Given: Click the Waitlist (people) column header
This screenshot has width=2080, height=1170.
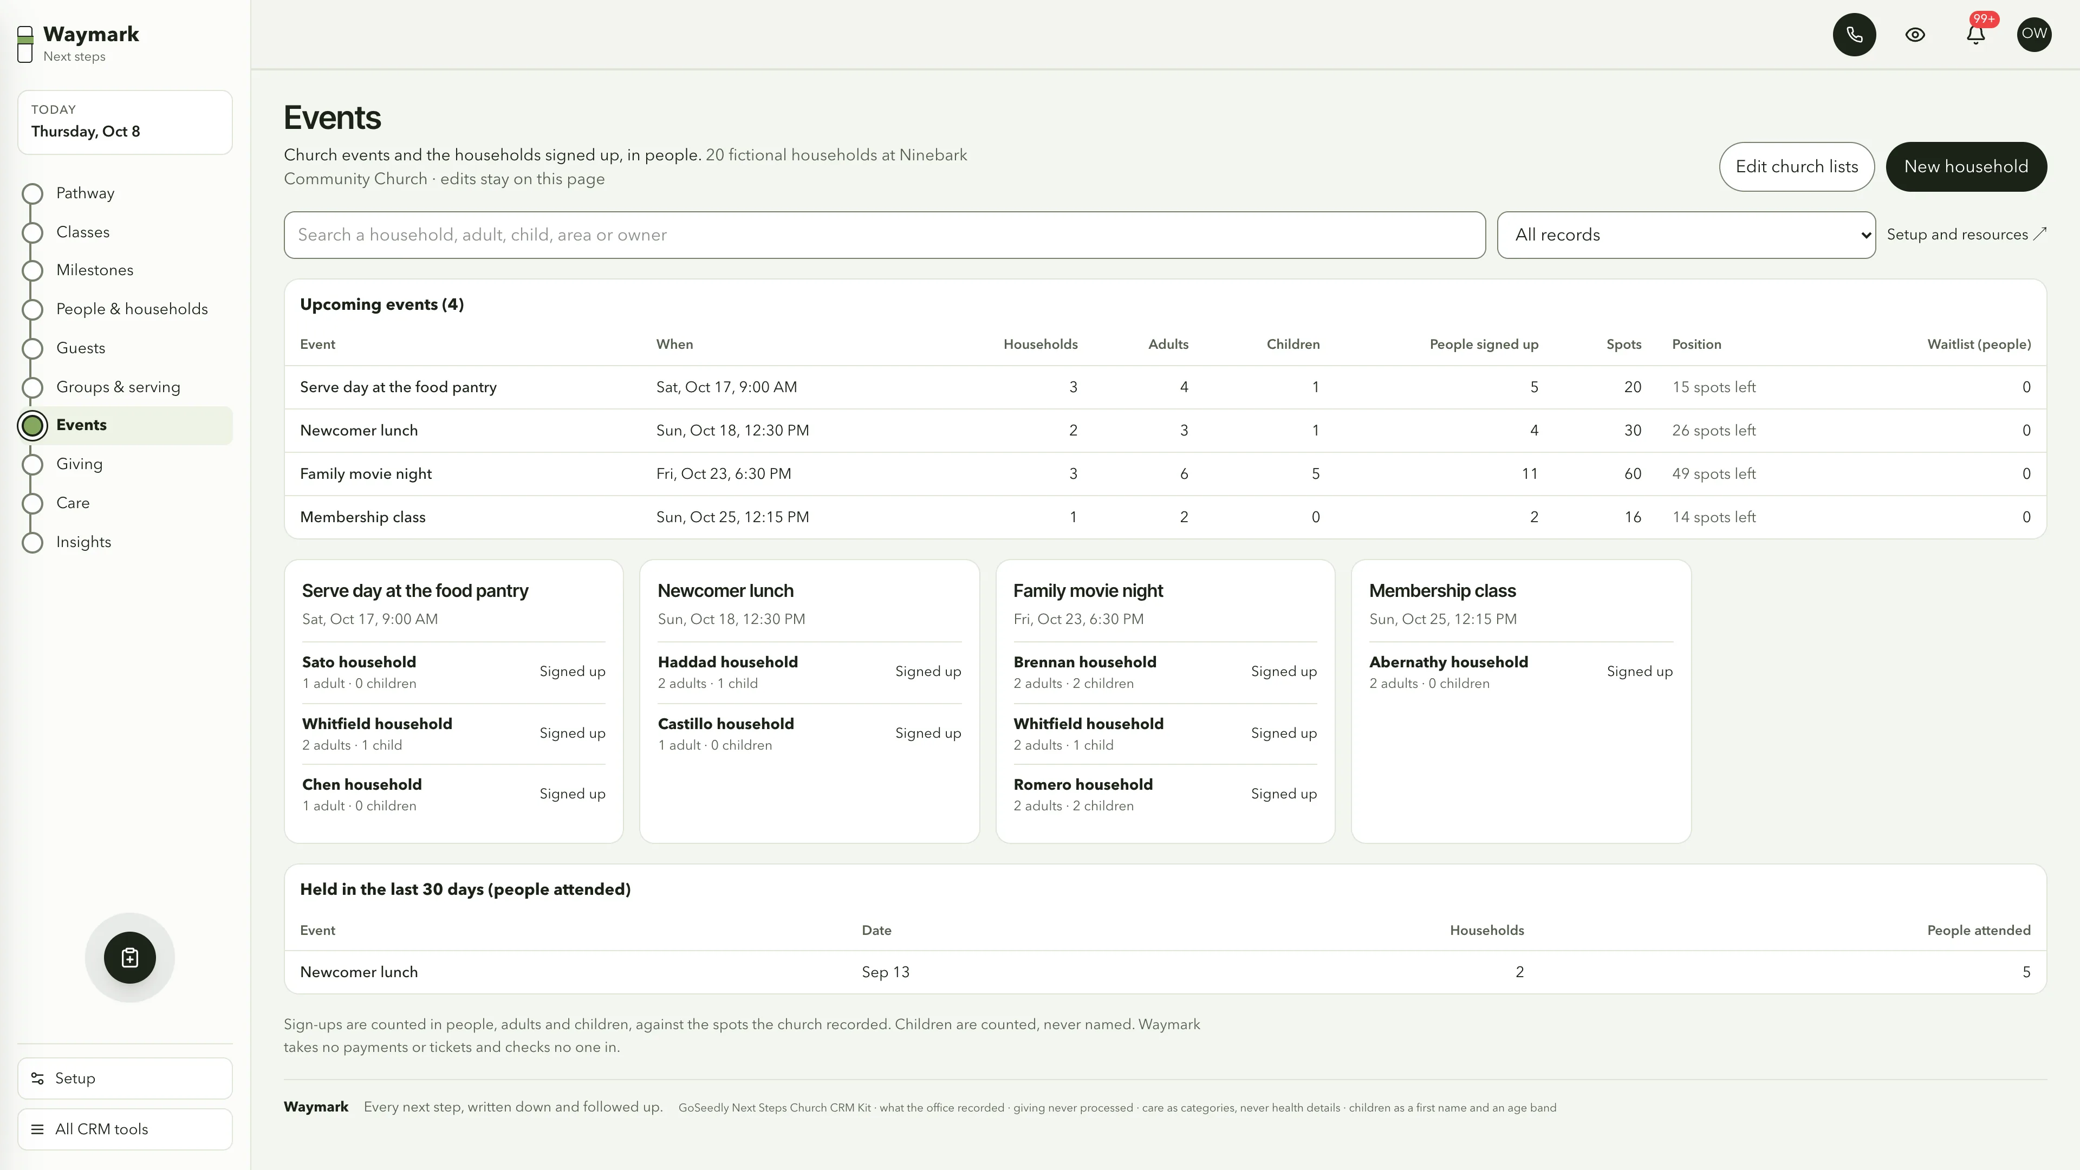Looking at the screenshot, I should click(1978, 345).
